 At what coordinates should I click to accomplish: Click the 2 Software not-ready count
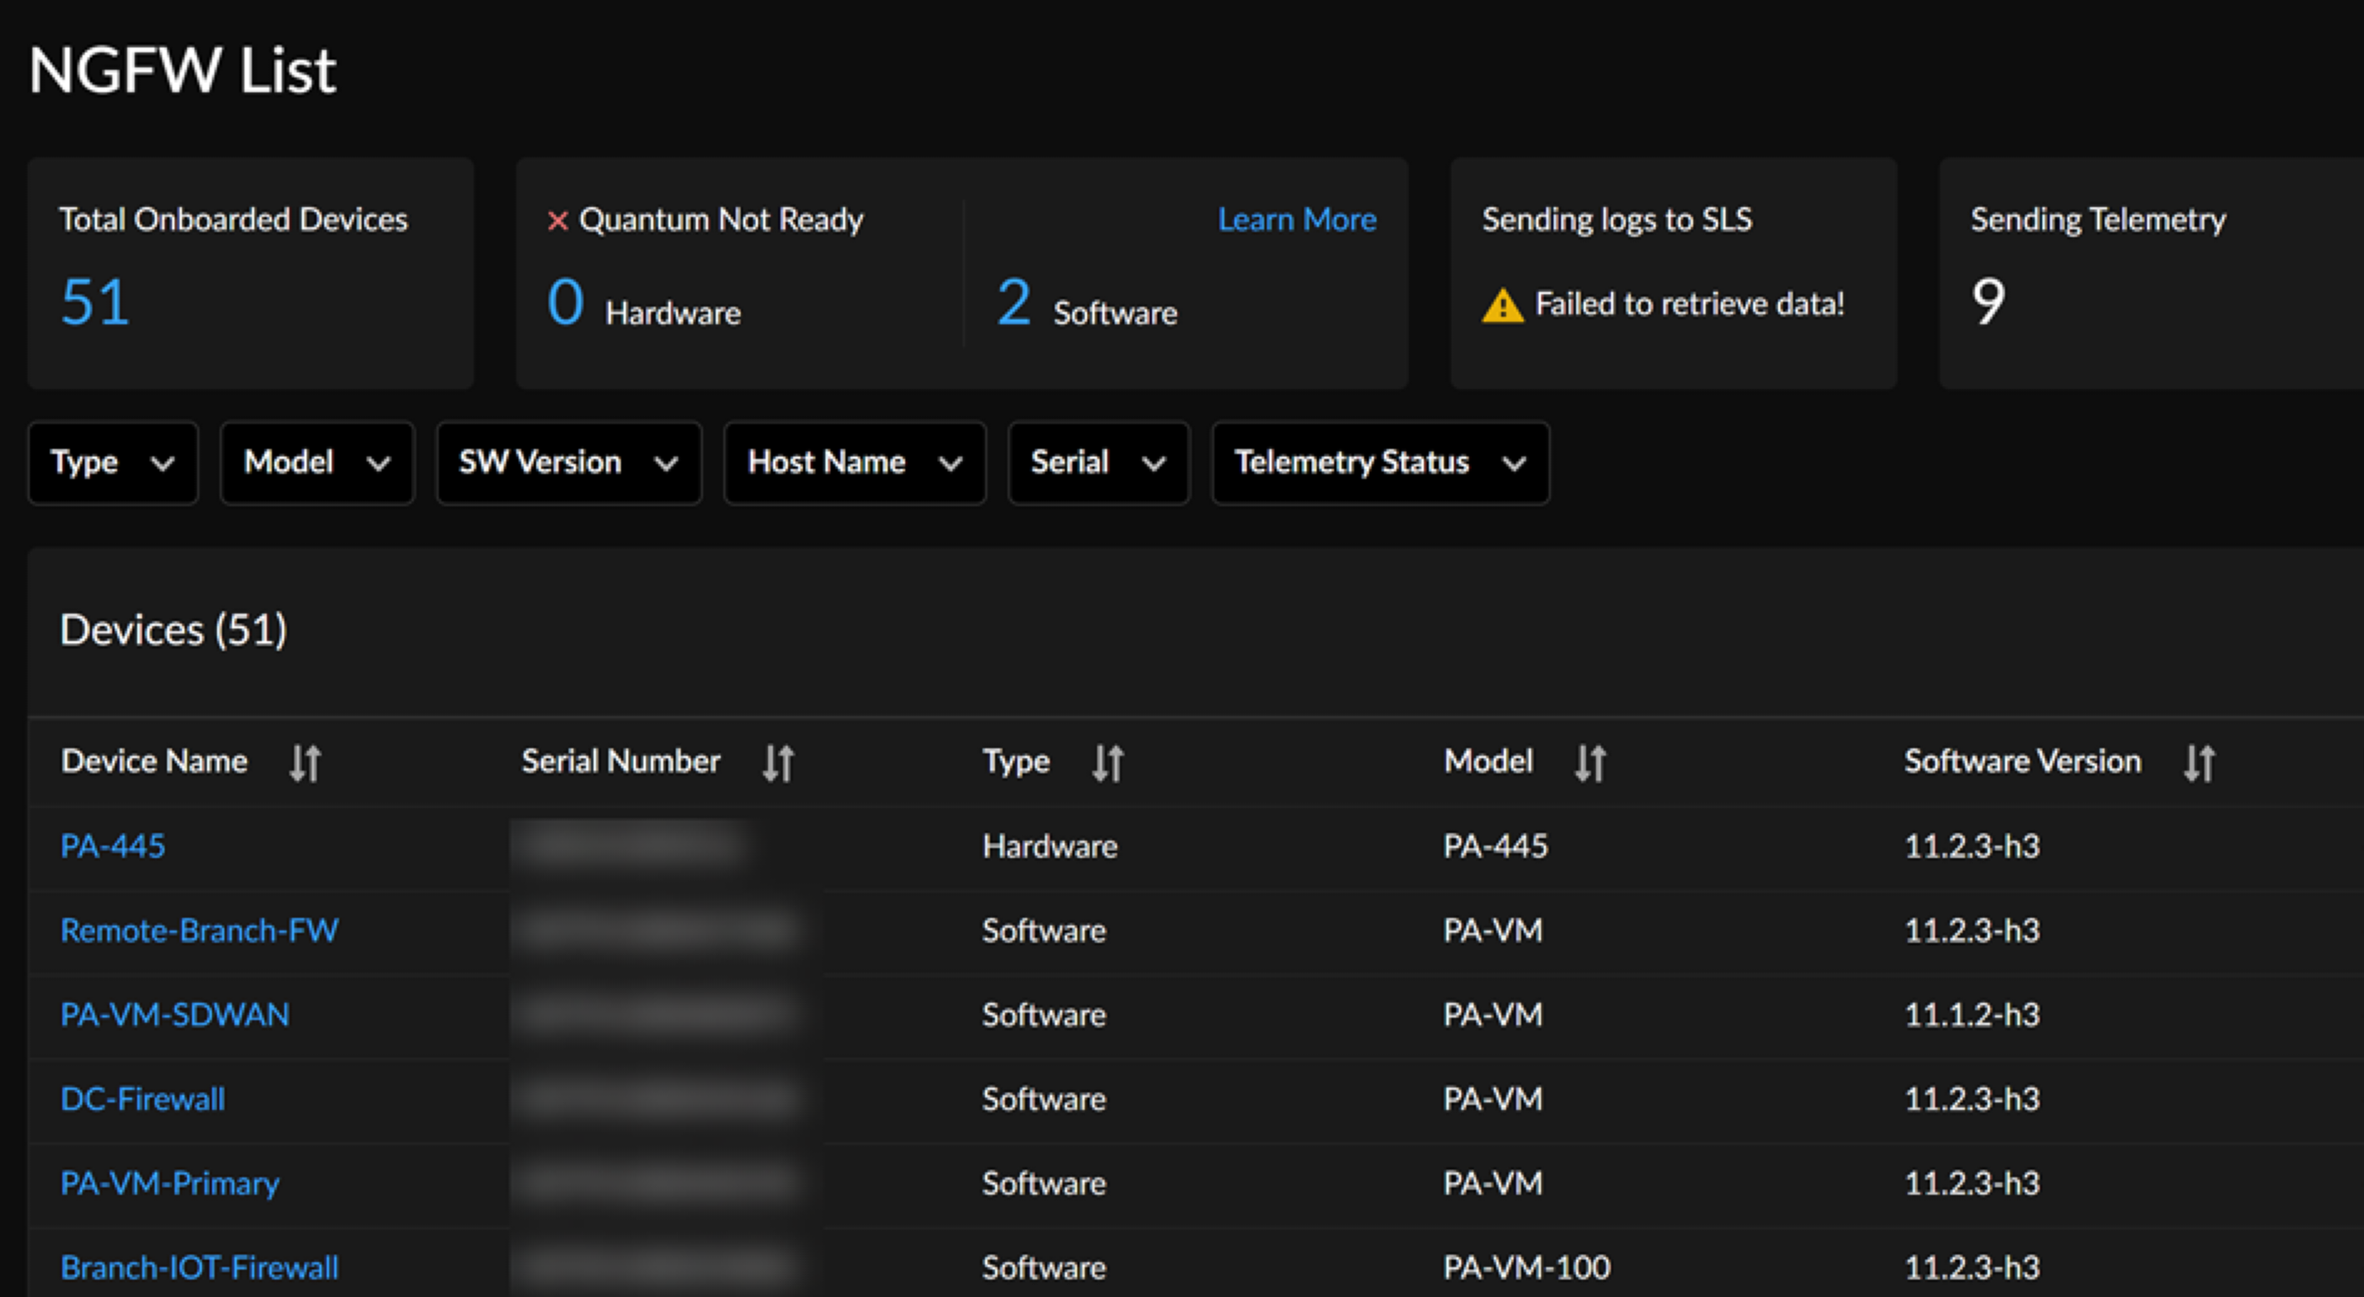pos(1013,302)
